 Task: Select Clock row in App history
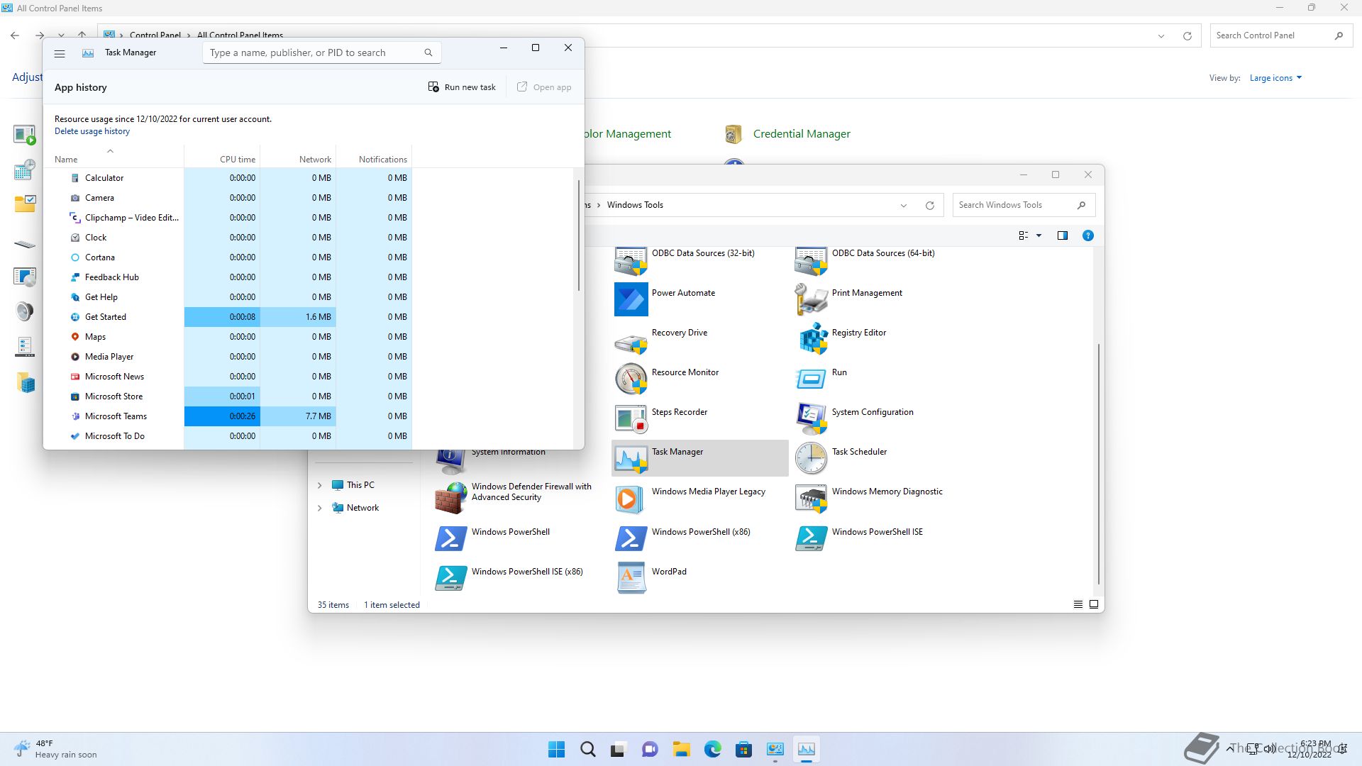228,238
